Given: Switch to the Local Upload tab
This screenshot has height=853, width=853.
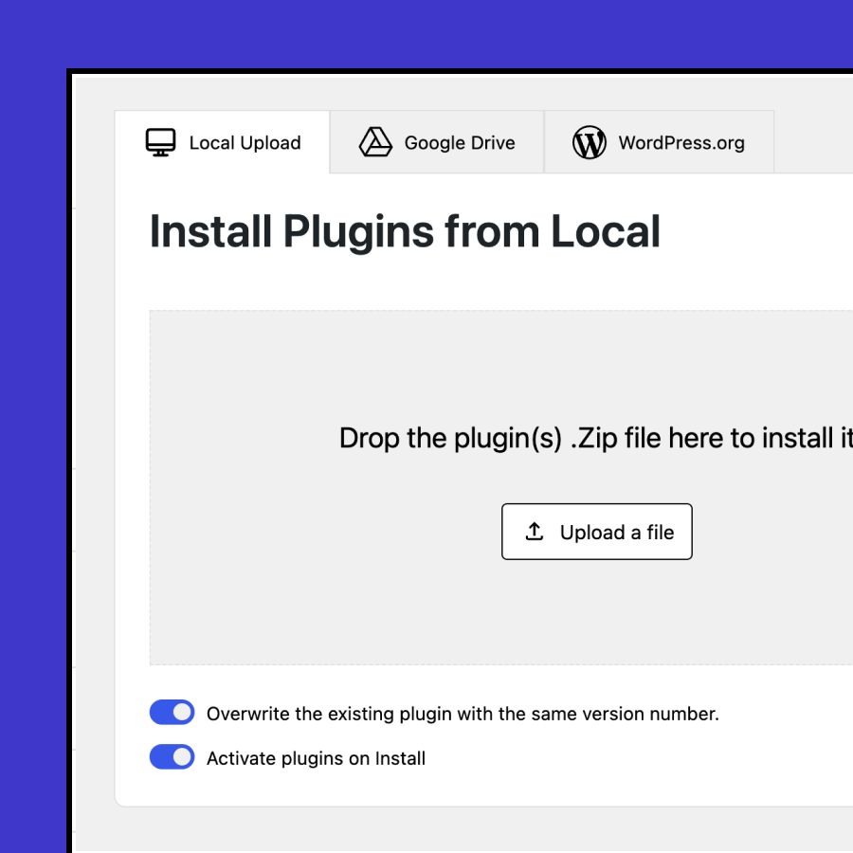Looking at the screenshot, I should 223,143.
